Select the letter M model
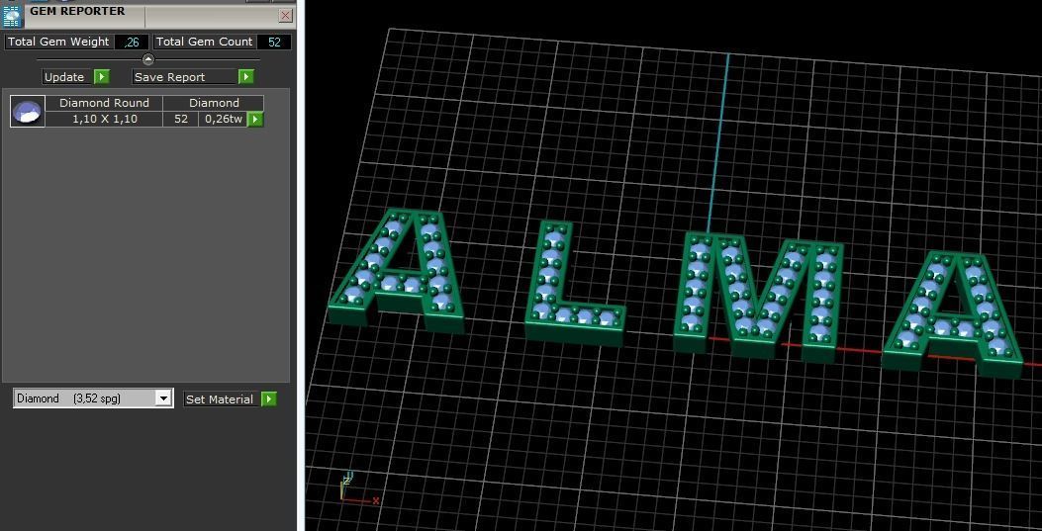The image size is (1042, 531). [x=758, y=298]
